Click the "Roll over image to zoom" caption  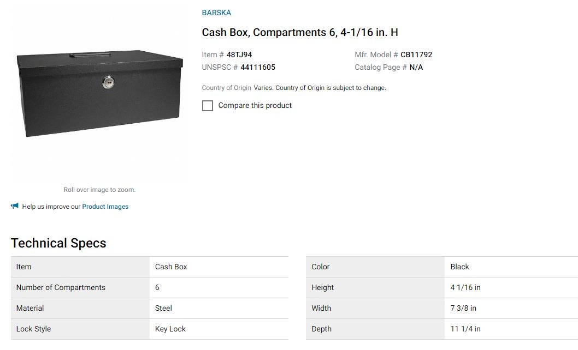coord(99,190)
